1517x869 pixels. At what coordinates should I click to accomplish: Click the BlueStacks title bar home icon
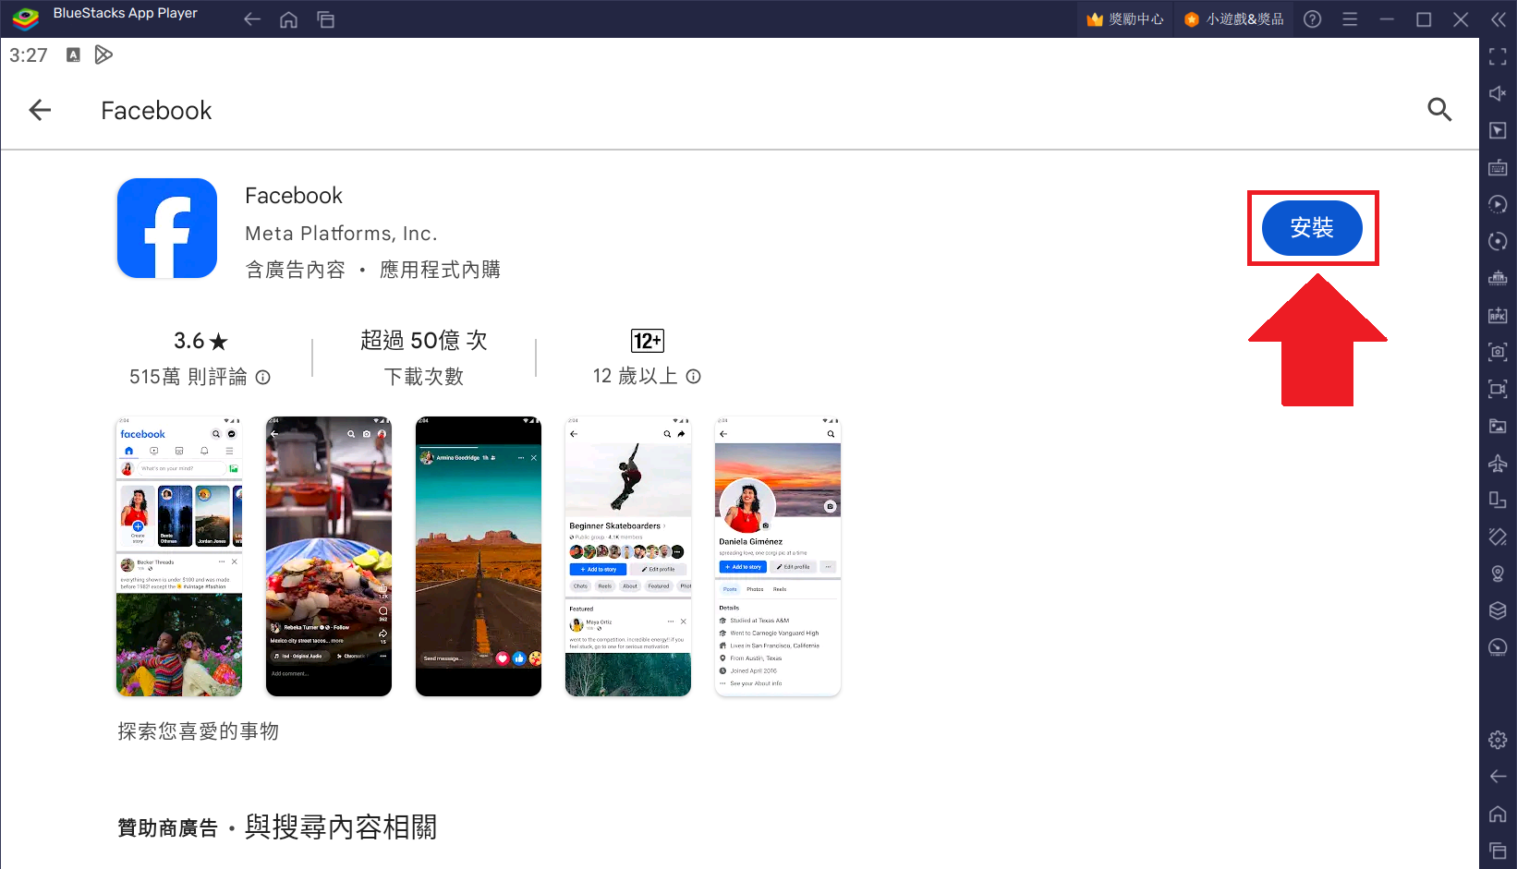coord(289,19)
